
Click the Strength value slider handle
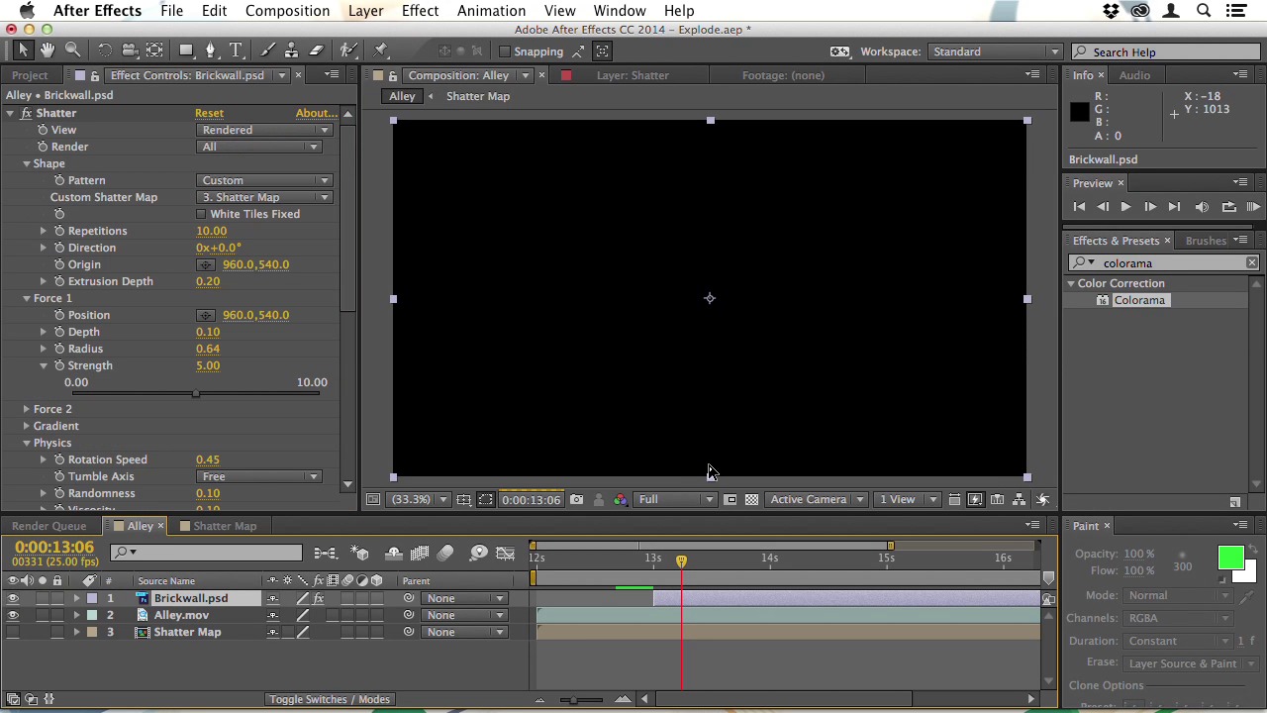[196, 393]
